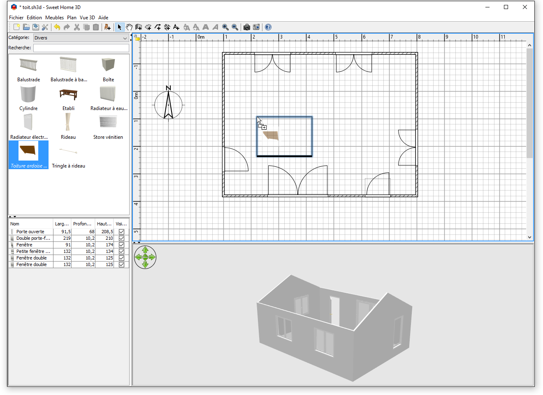
Task: Collapse catalog with splitter up arrow above Nom
Action: [10, 216]
